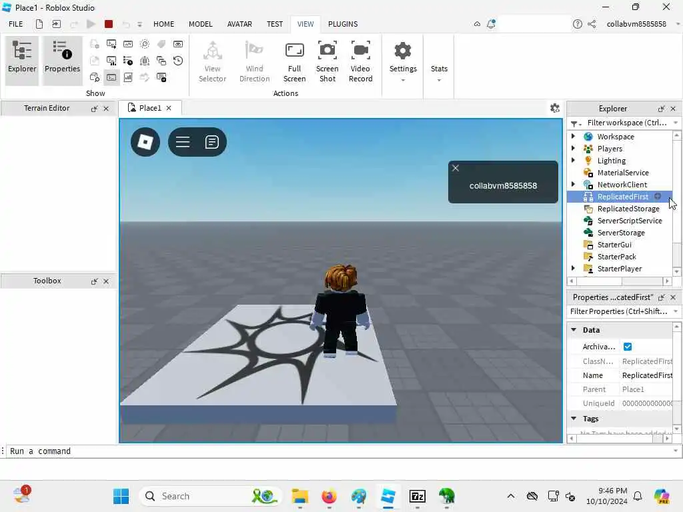Screen dimensions: 683x512
Task: Click the circular dotted search icon in Show group
Action: point(145,44)
